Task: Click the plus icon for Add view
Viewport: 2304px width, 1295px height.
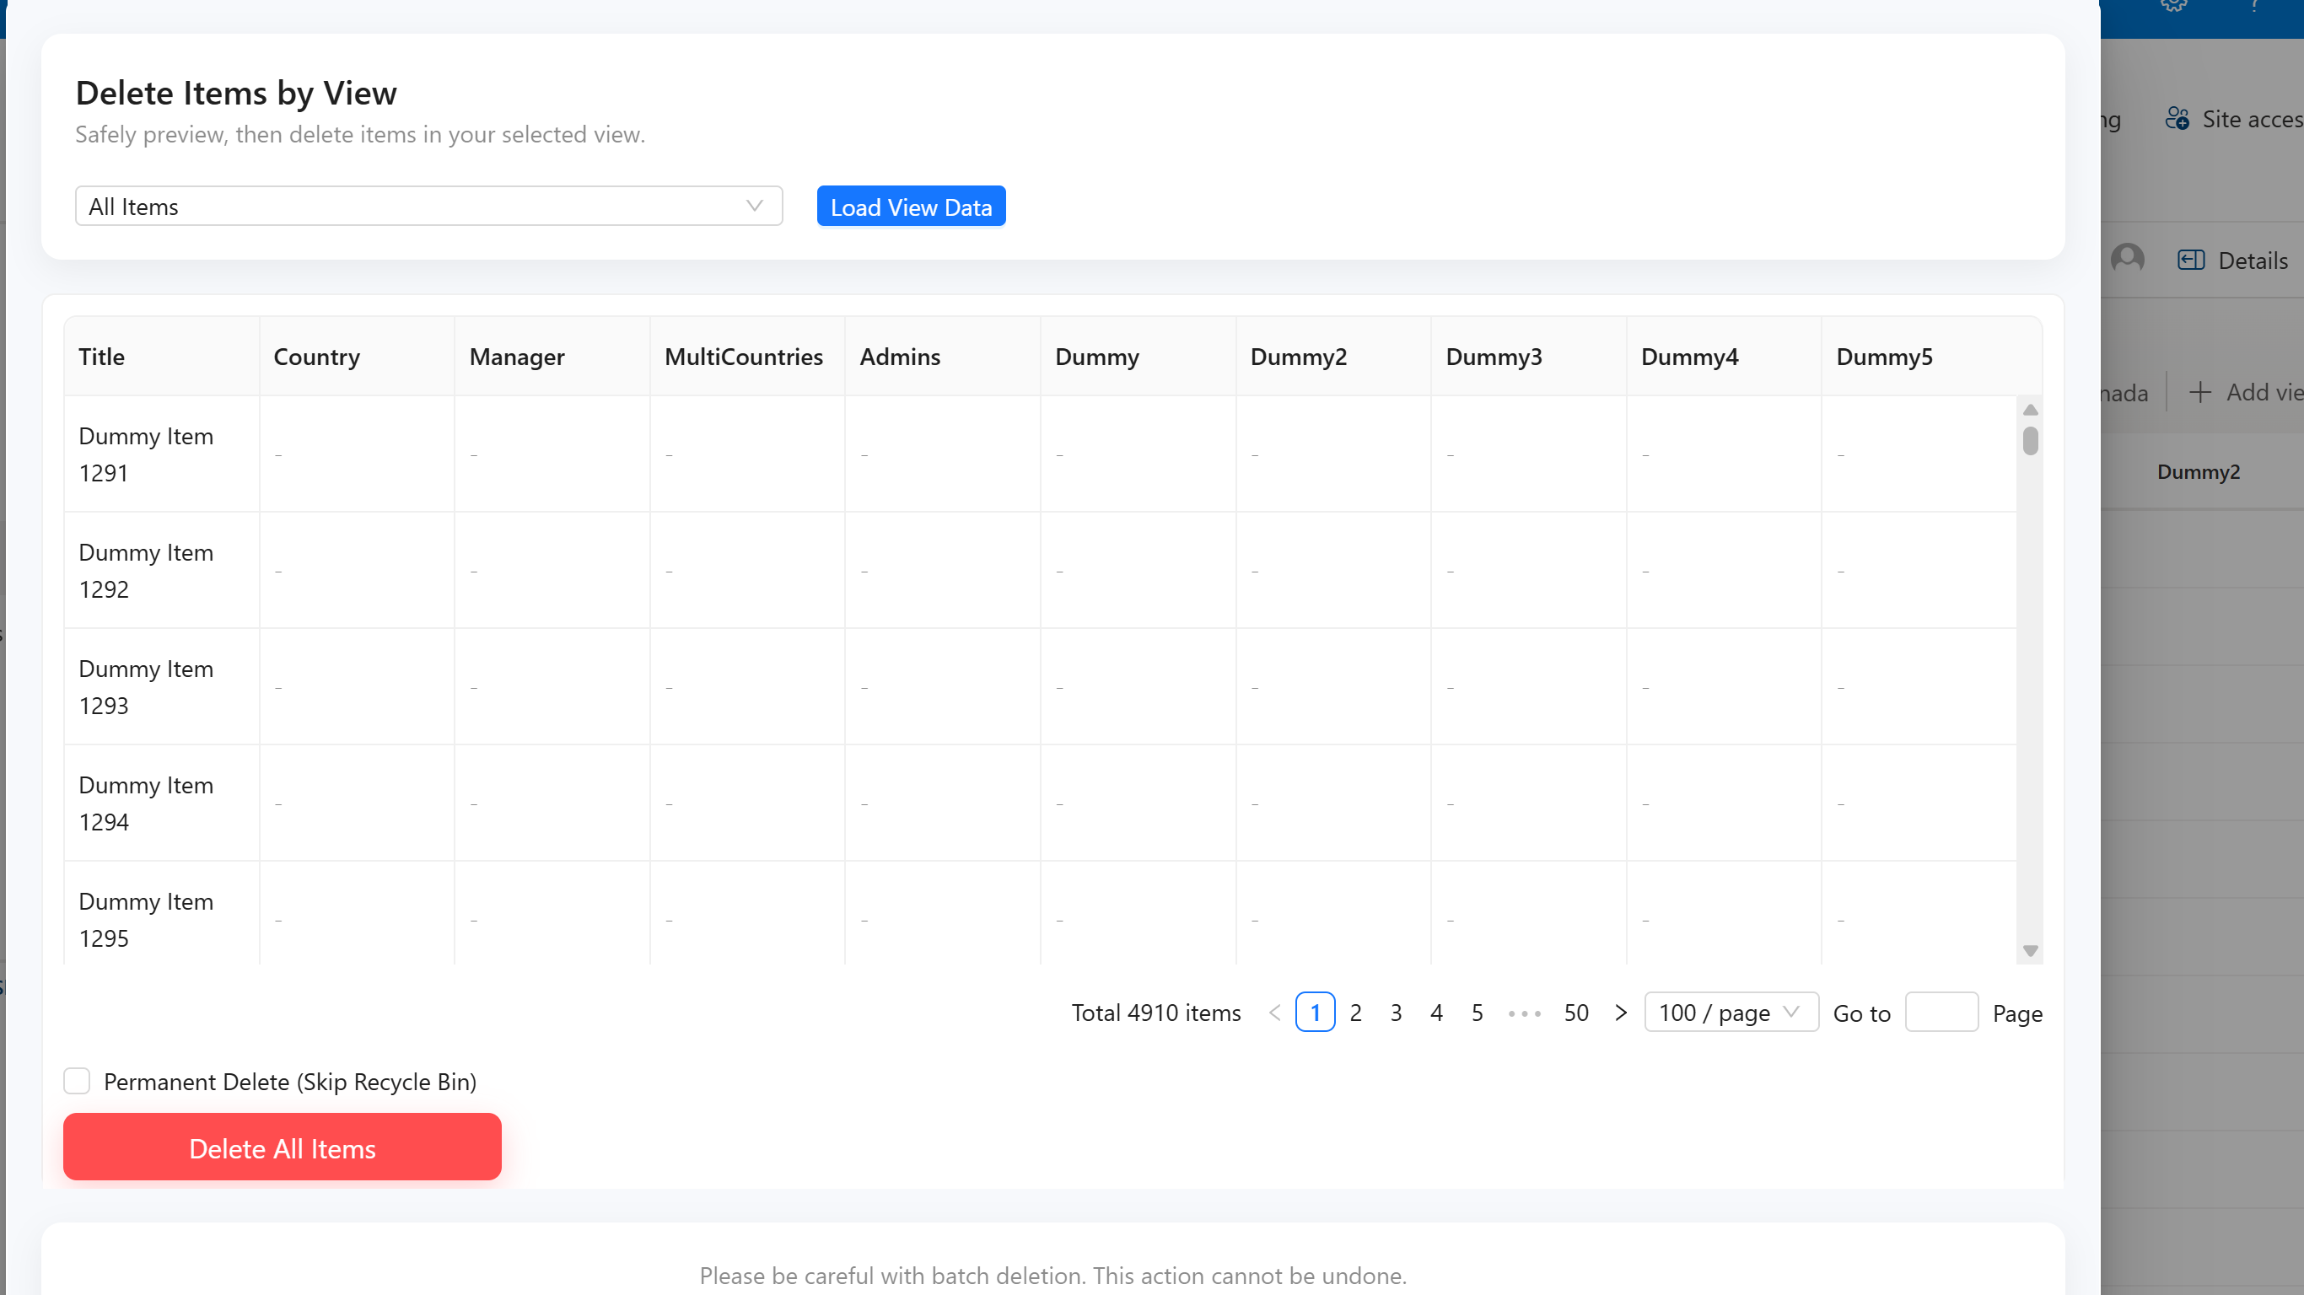Action: (x=2199, y=392)
